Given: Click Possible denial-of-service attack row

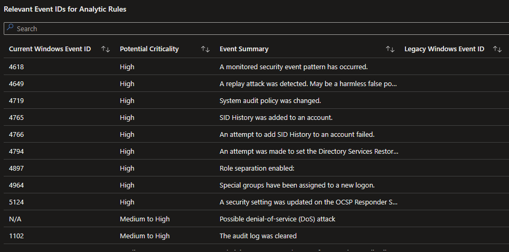Looking at the screenshot, I should (277, 219).
